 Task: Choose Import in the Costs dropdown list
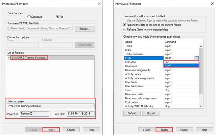(181, 65)
